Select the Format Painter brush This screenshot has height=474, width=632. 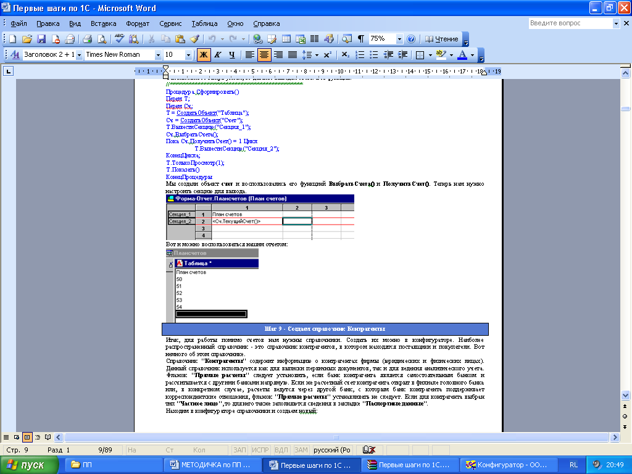pos(194,39)
